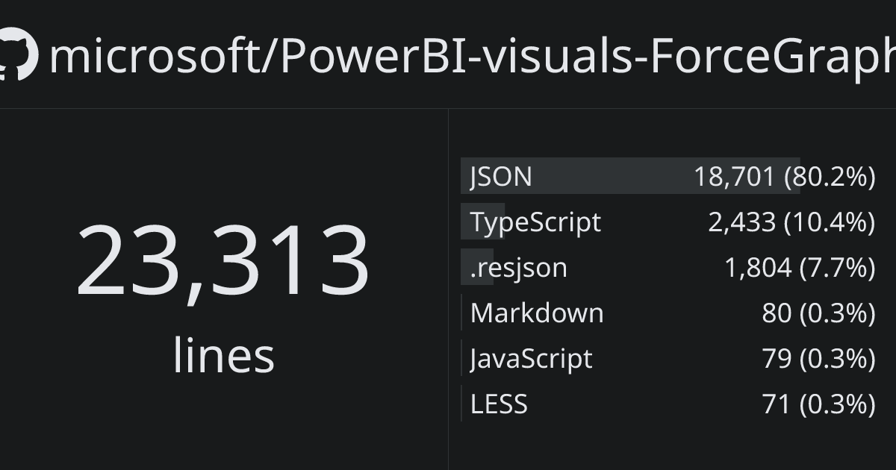Click the TypeScript 2,433 (10.4%) value
The width and height of the screenshot is (896, 470).
(x=791, y=222)
